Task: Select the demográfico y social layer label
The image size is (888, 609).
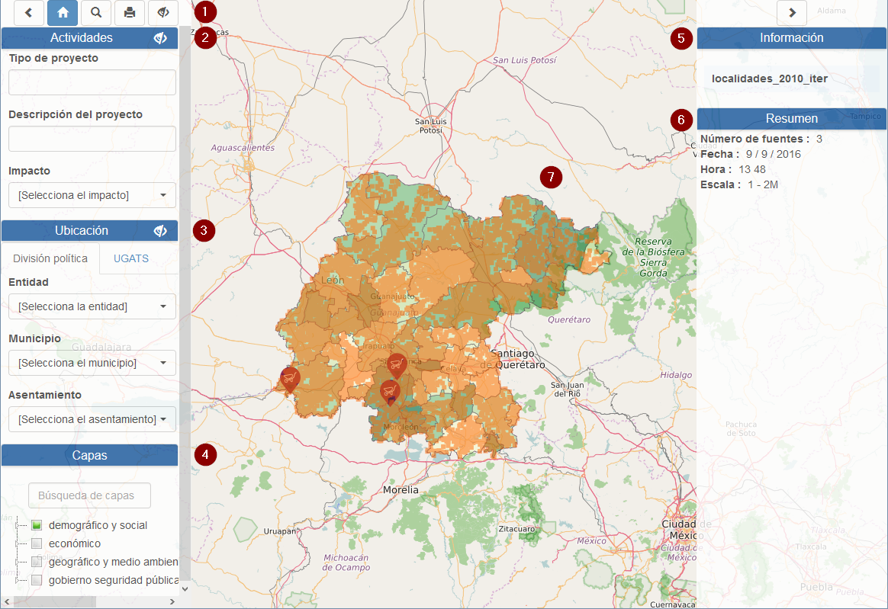Action: 98,525
